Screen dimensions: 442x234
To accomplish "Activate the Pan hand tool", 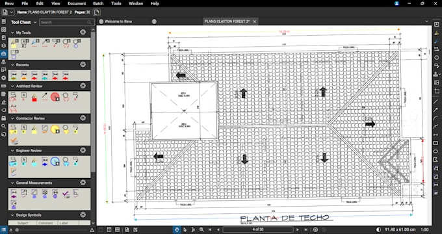I will tap(176, 229).
